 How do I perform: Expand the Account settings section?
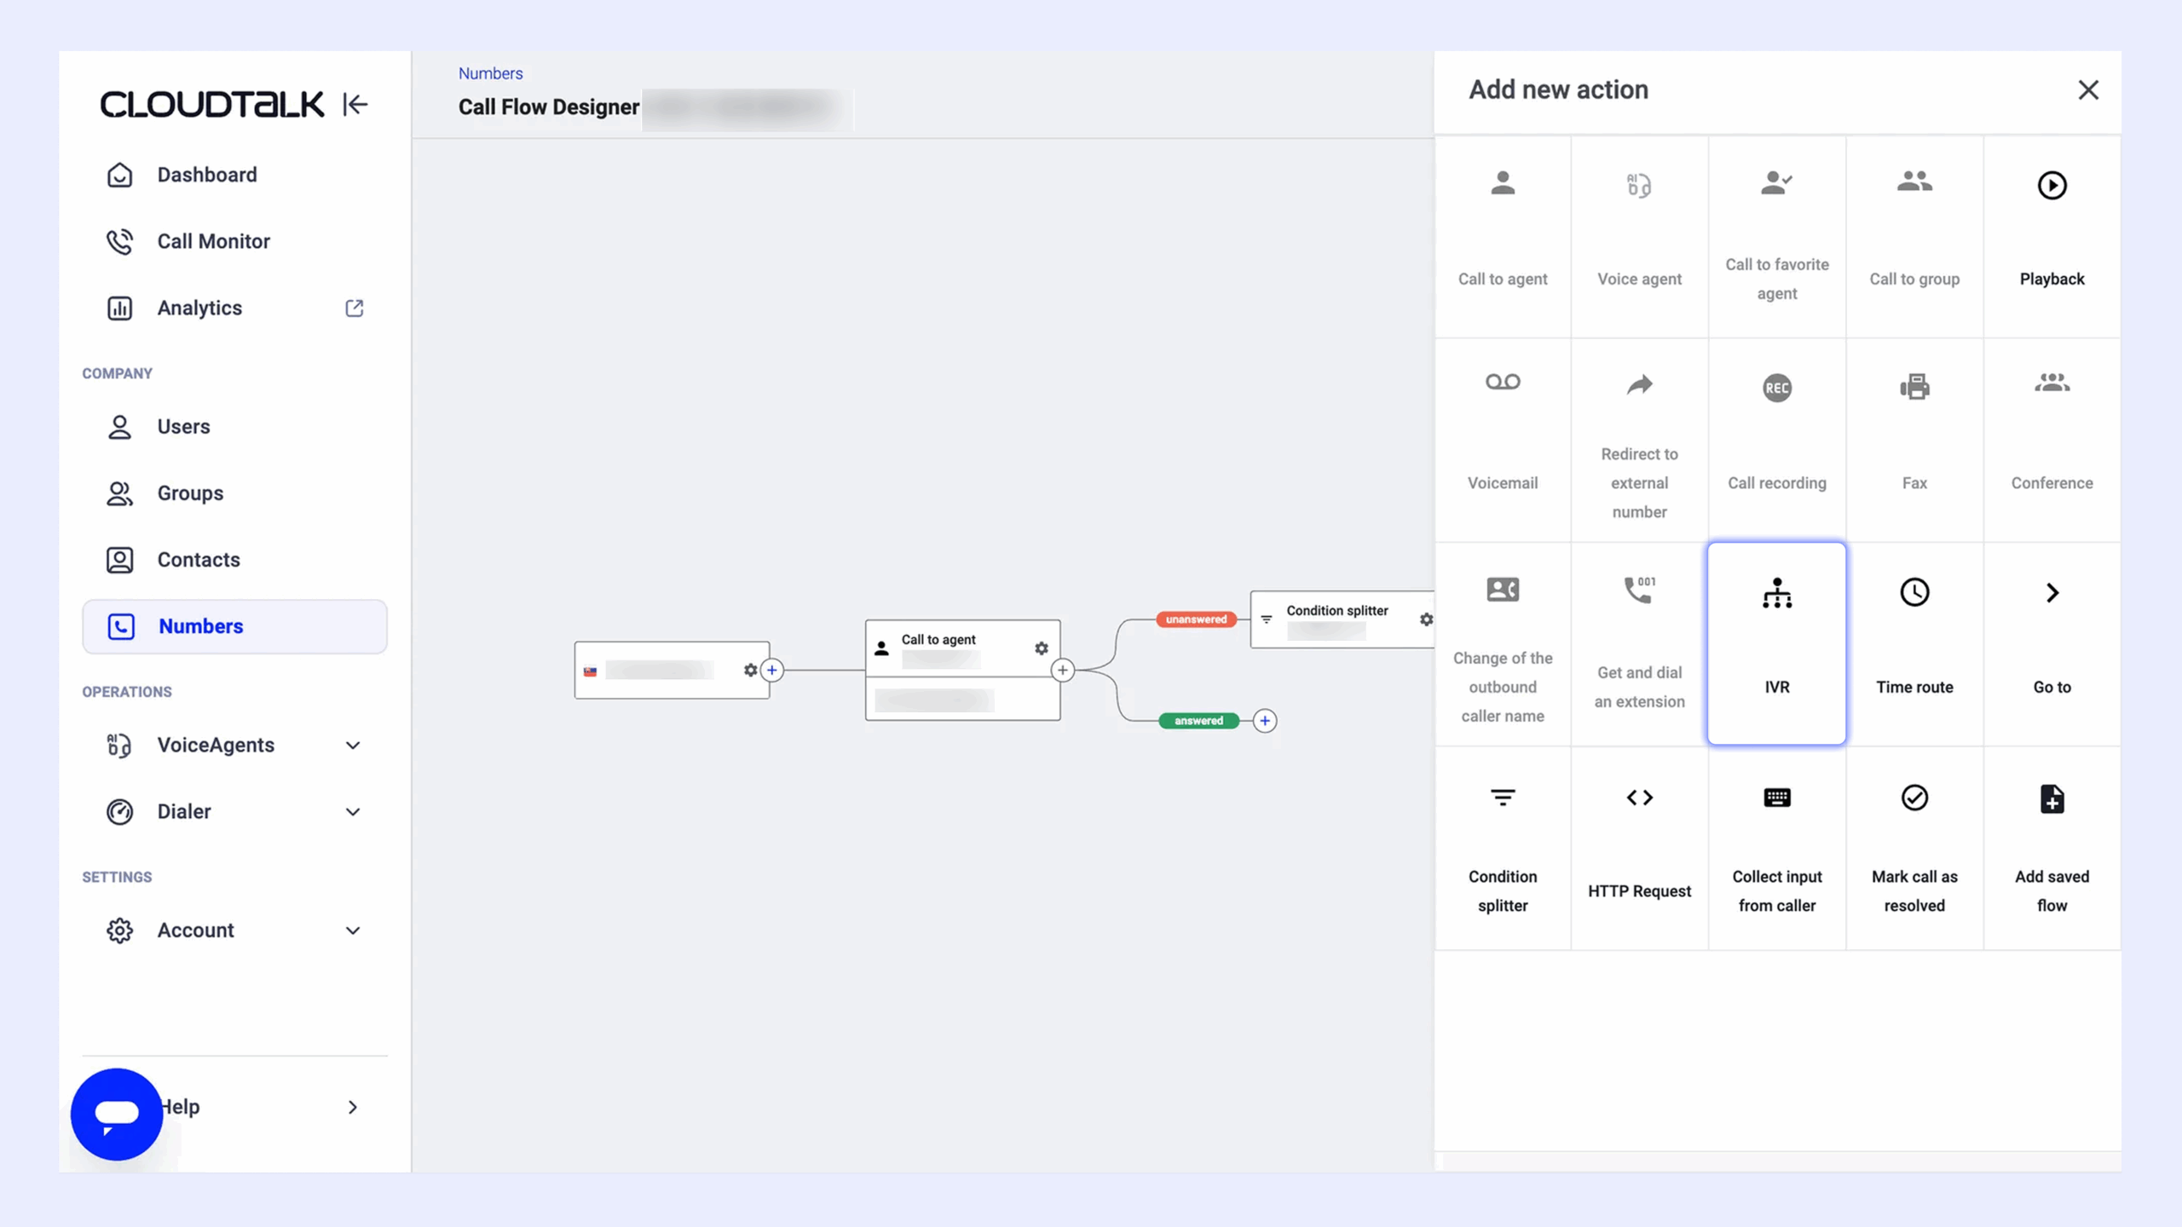pos(352,930)
